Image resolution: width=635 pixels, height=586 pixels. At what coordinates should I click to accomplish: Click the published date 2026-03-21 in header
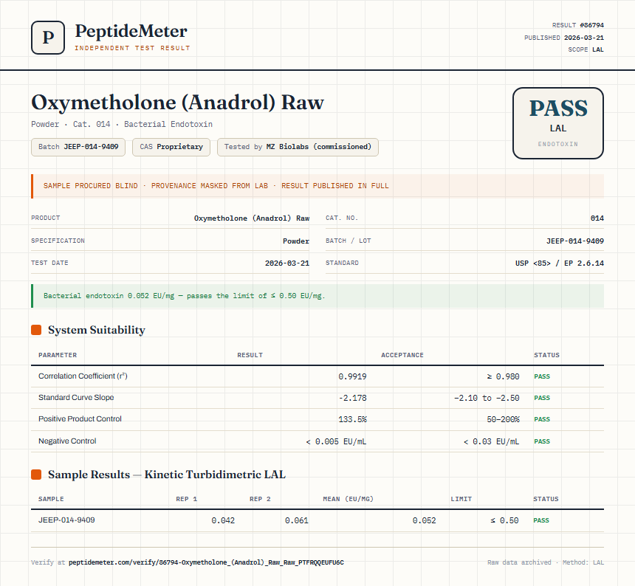(583, 38)
